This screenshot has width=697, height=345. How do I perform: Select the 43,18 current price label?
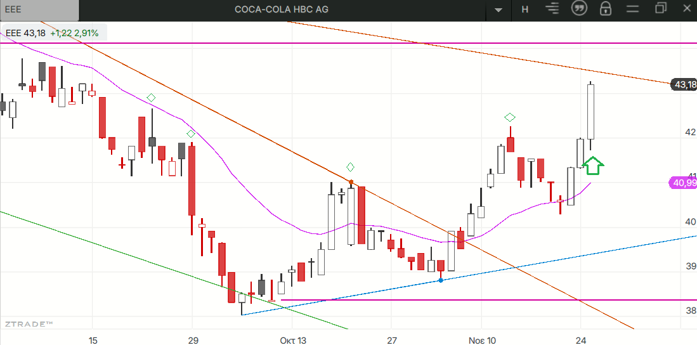click(684, 84)
